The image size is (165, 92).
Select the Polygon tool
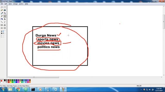pyautogui.click(x=5, y=25)
